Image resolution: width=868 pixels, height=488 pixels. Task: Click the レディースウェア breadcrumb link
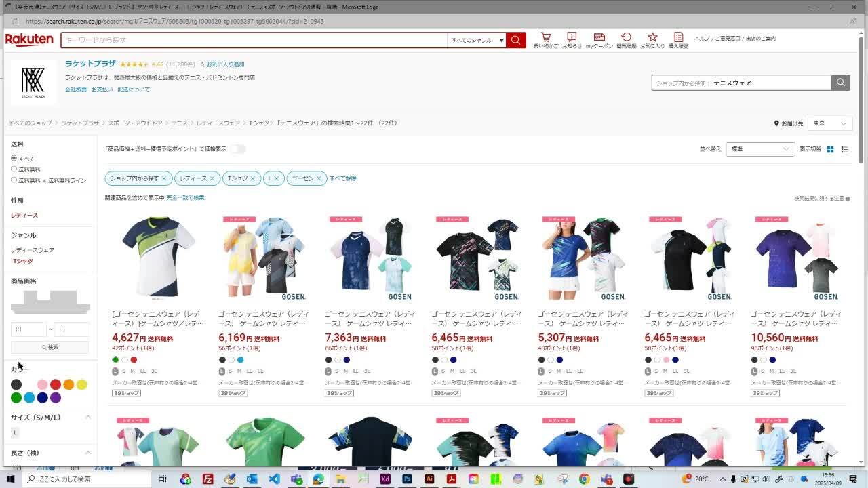(218, 123)
